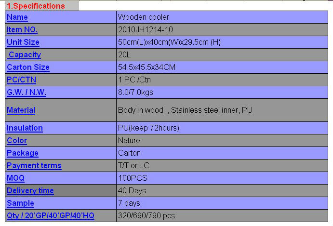Open the Capacity link
The width and height of the screenshot is (333, 226).
(25, 55)
